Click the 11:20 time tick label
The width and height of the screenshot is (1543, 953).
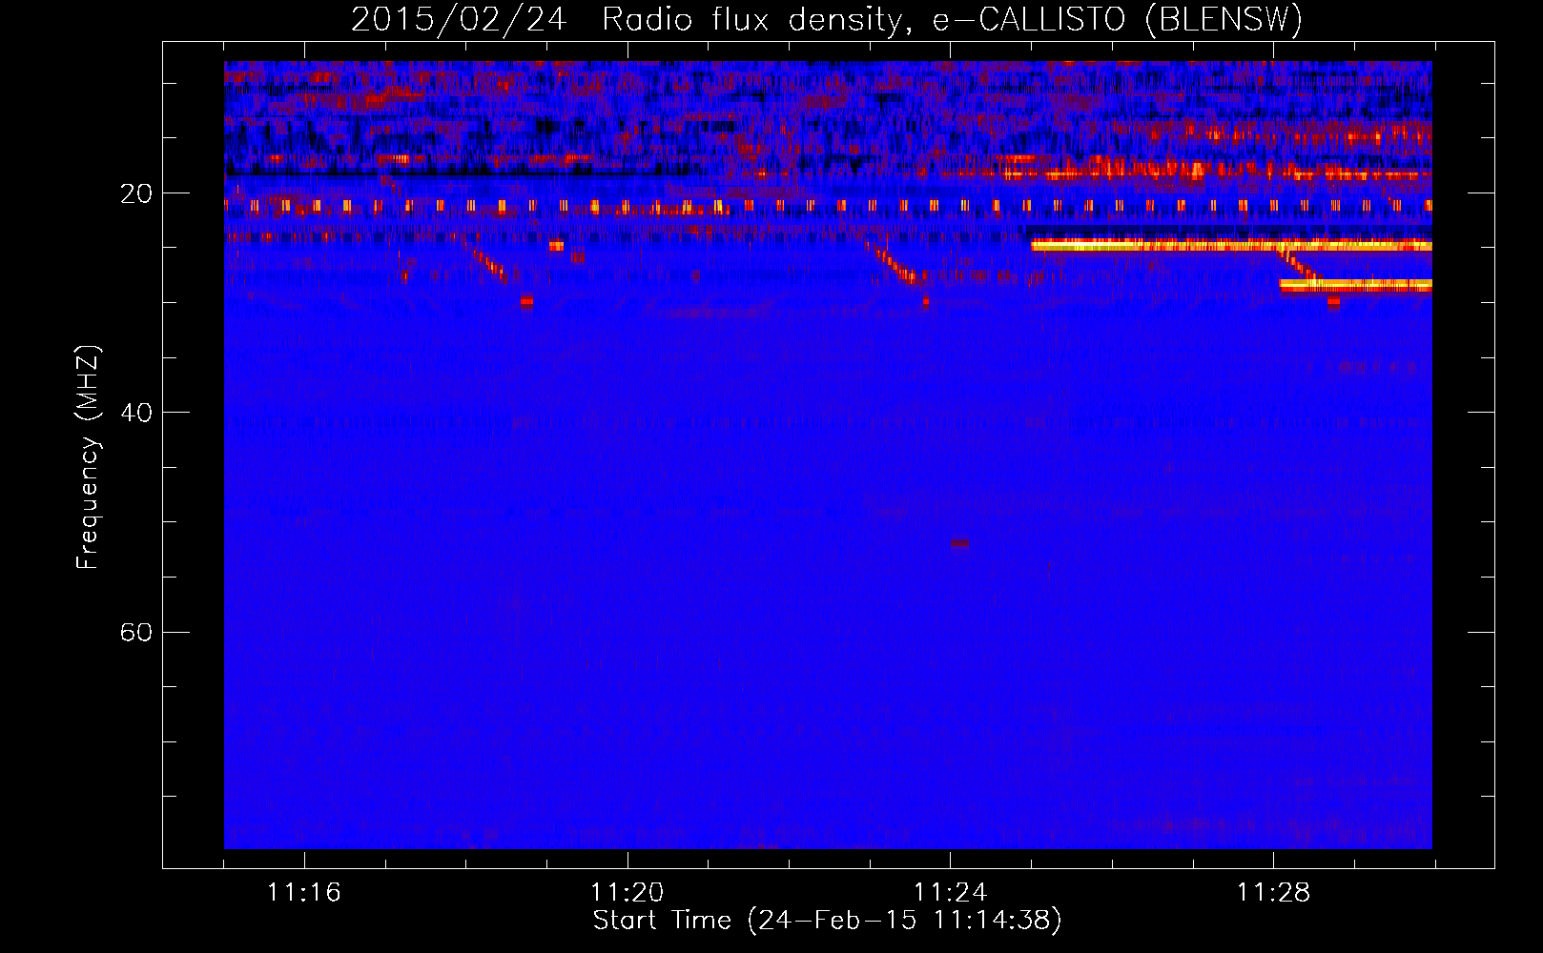[627, 893]
